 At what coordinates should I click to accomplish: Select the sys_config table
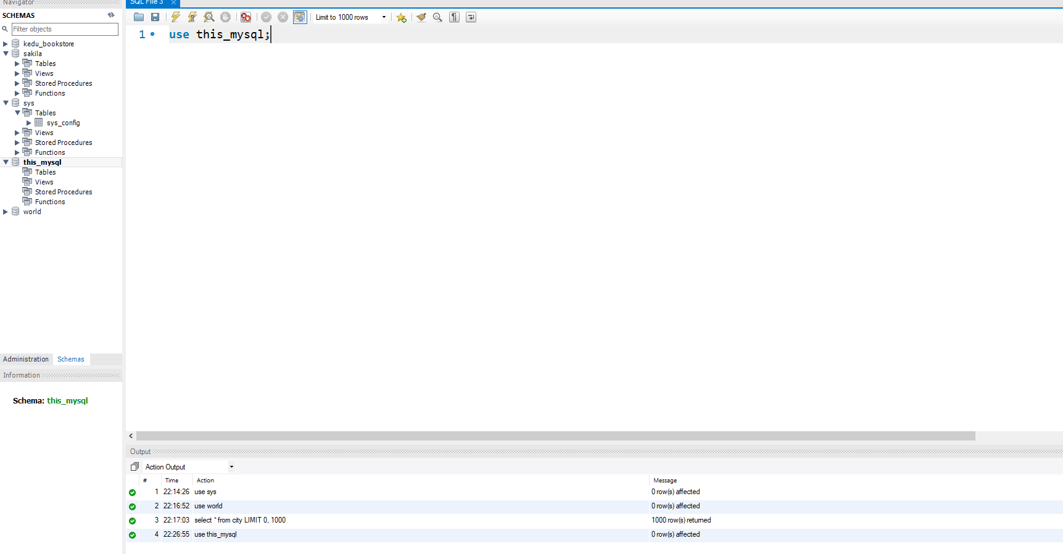click(x=63, y=123)
